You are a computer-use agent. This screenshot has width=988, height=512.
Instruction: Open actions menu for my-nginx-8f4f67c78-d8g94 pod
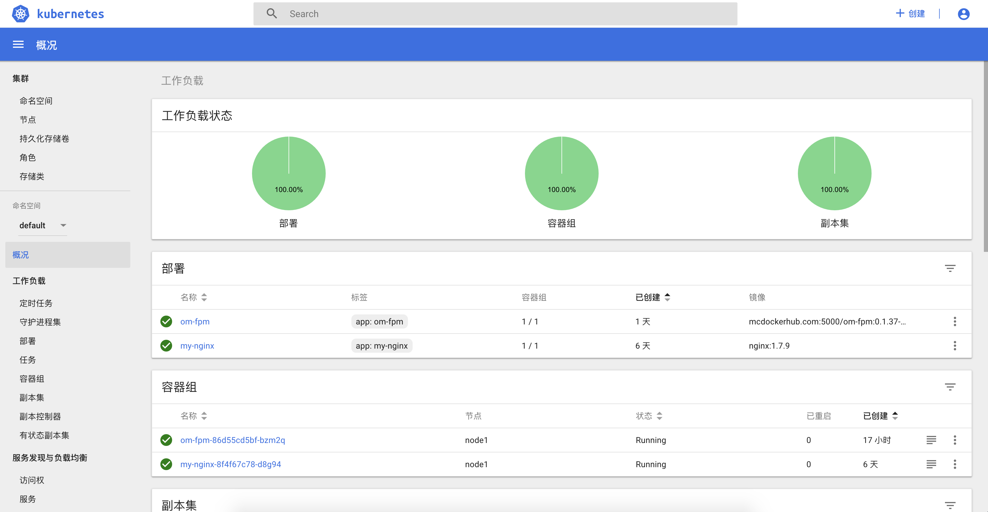[955, 464]
